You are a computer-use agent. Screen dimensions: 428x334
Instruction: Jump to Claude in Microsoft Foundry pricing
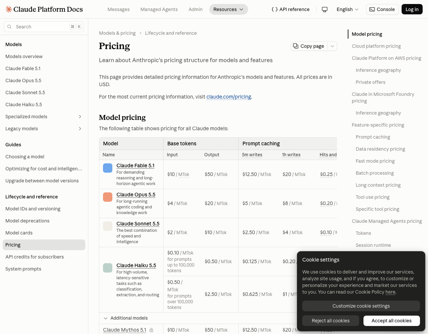pos(383,98)
